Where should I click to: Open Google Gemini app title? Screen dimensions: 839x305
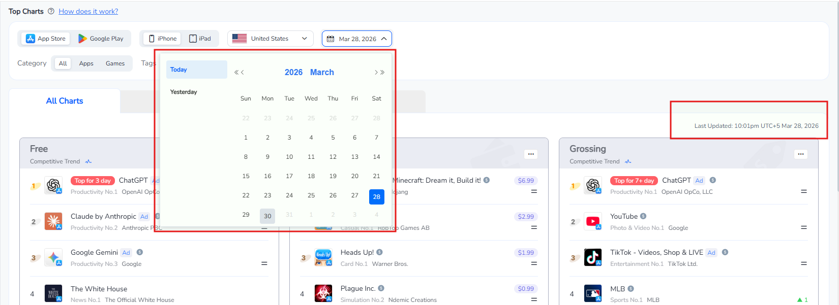pyautogui.click(x=94, y=252)
